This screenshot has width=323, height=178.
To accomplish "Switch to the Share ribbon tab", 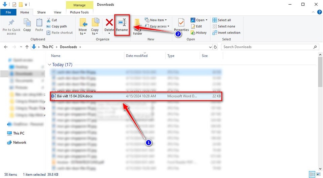I will pyautogui.click(x=41, y=12).
